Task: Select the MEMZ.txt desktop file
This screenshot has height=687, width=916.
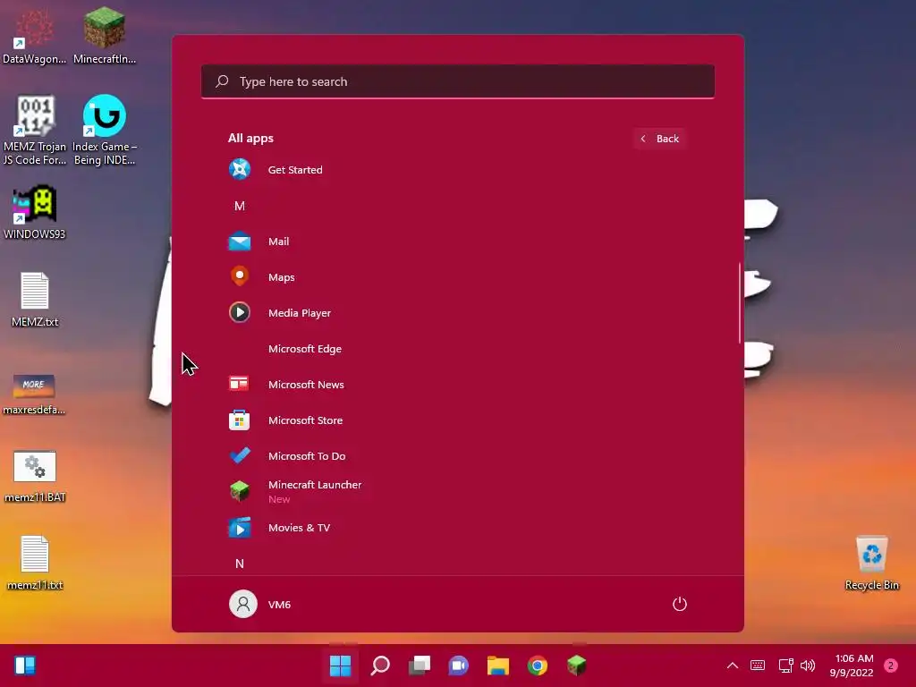Action: click(35, 301)
